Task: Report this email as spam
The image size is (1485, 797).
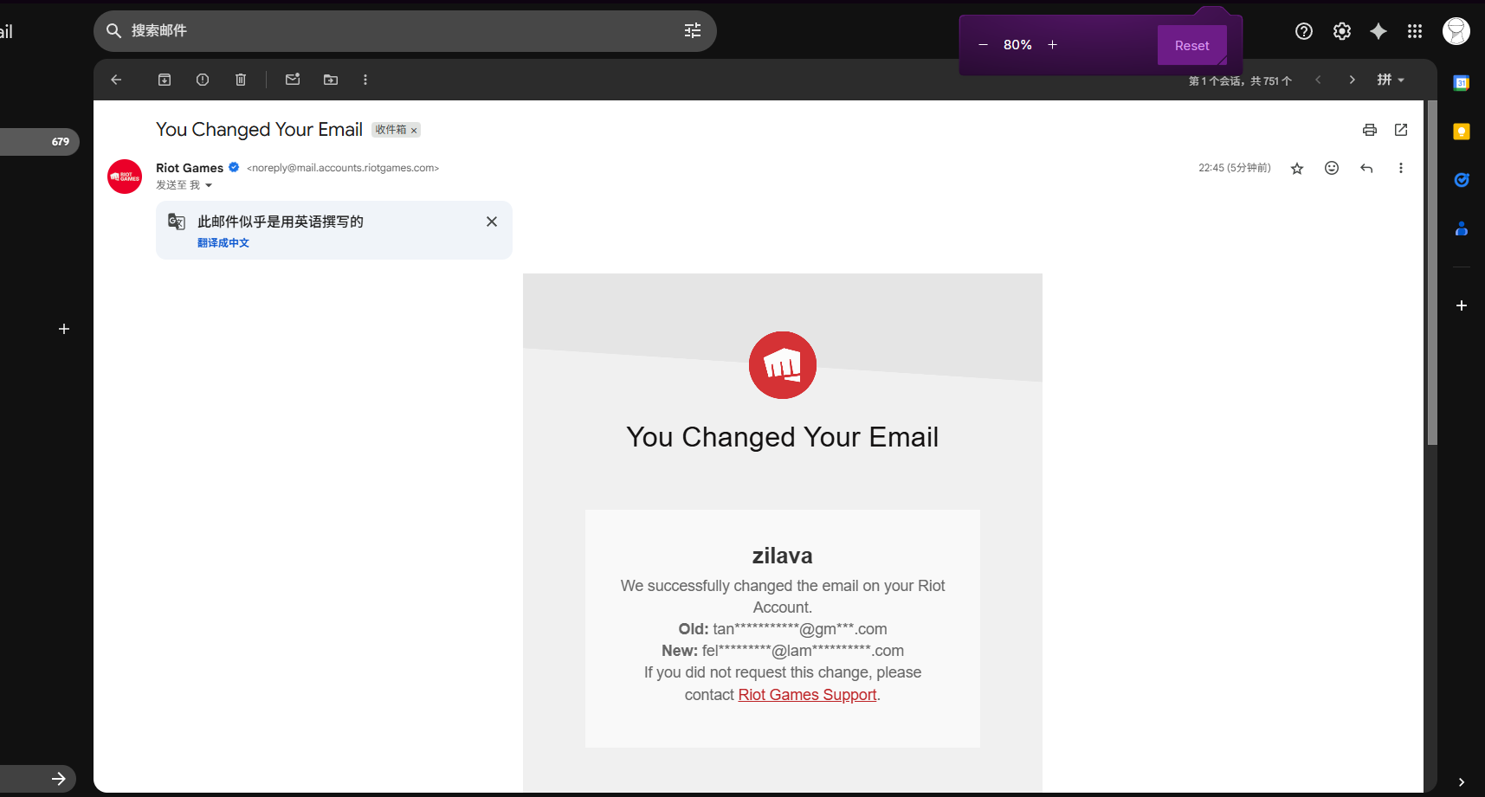Action: (203, 80)
